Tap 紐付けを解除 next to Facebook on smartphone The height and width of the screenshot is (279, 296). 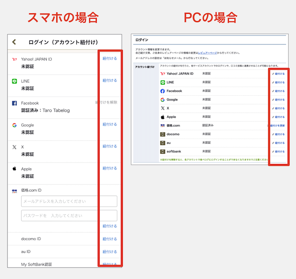click(106, 103)
